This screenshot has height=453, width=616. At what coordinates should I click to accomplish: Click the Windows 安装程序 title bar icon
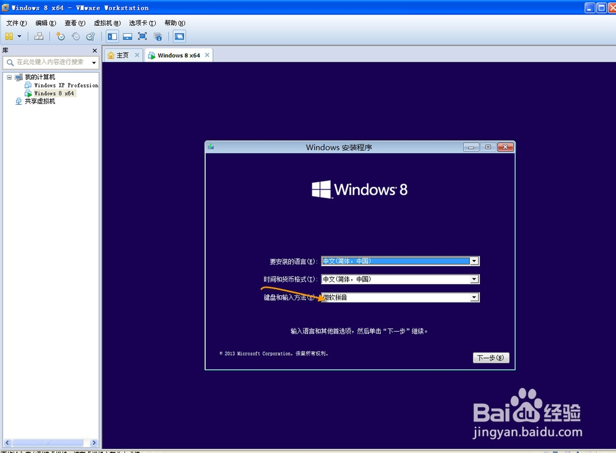point(211,147)
